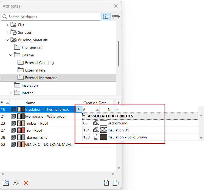Click the Thermal Break fill pattern swatch
The width and height of the screenshot is (204, 190).
pos(19,109)
